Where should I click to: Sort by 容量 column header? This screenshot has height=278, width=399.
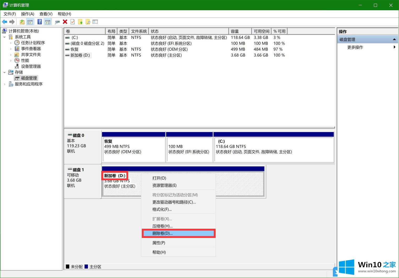240,31
